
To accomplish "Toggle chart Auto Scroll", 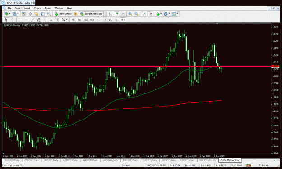I will 144,14.
